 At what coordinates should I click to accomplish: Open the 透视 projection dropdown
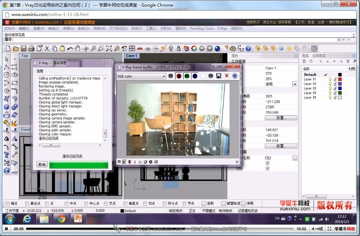[x=295, y=84]
